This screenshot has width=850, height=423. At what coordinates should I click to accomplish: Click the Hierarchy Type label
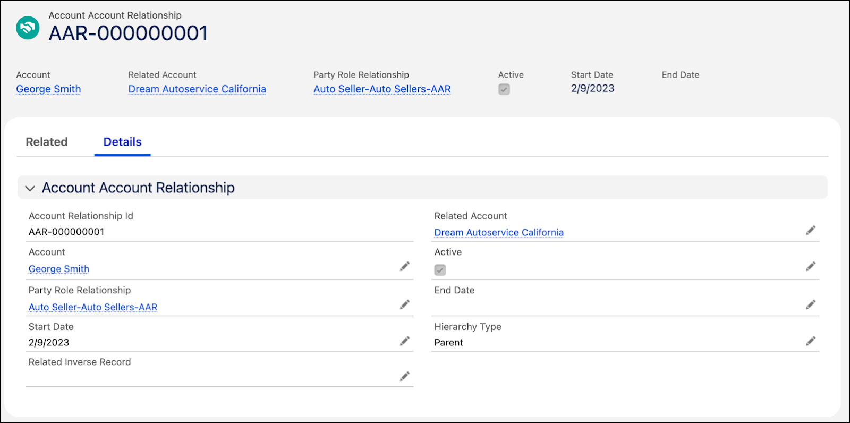[467, 327]
